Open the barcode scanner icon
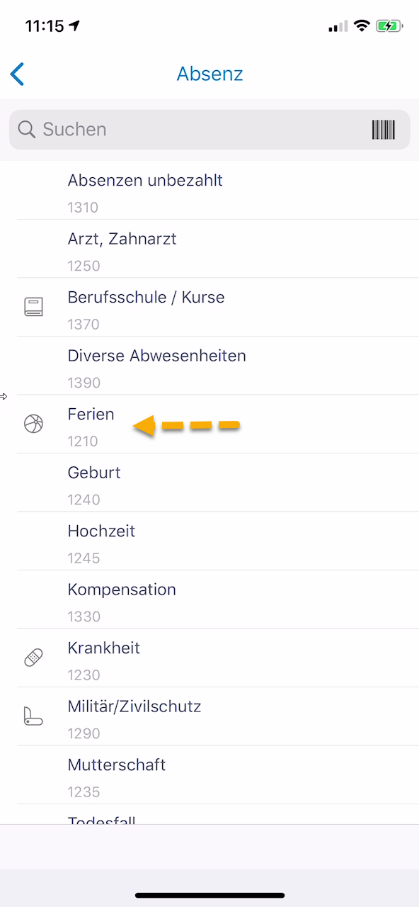 point(383,130)
